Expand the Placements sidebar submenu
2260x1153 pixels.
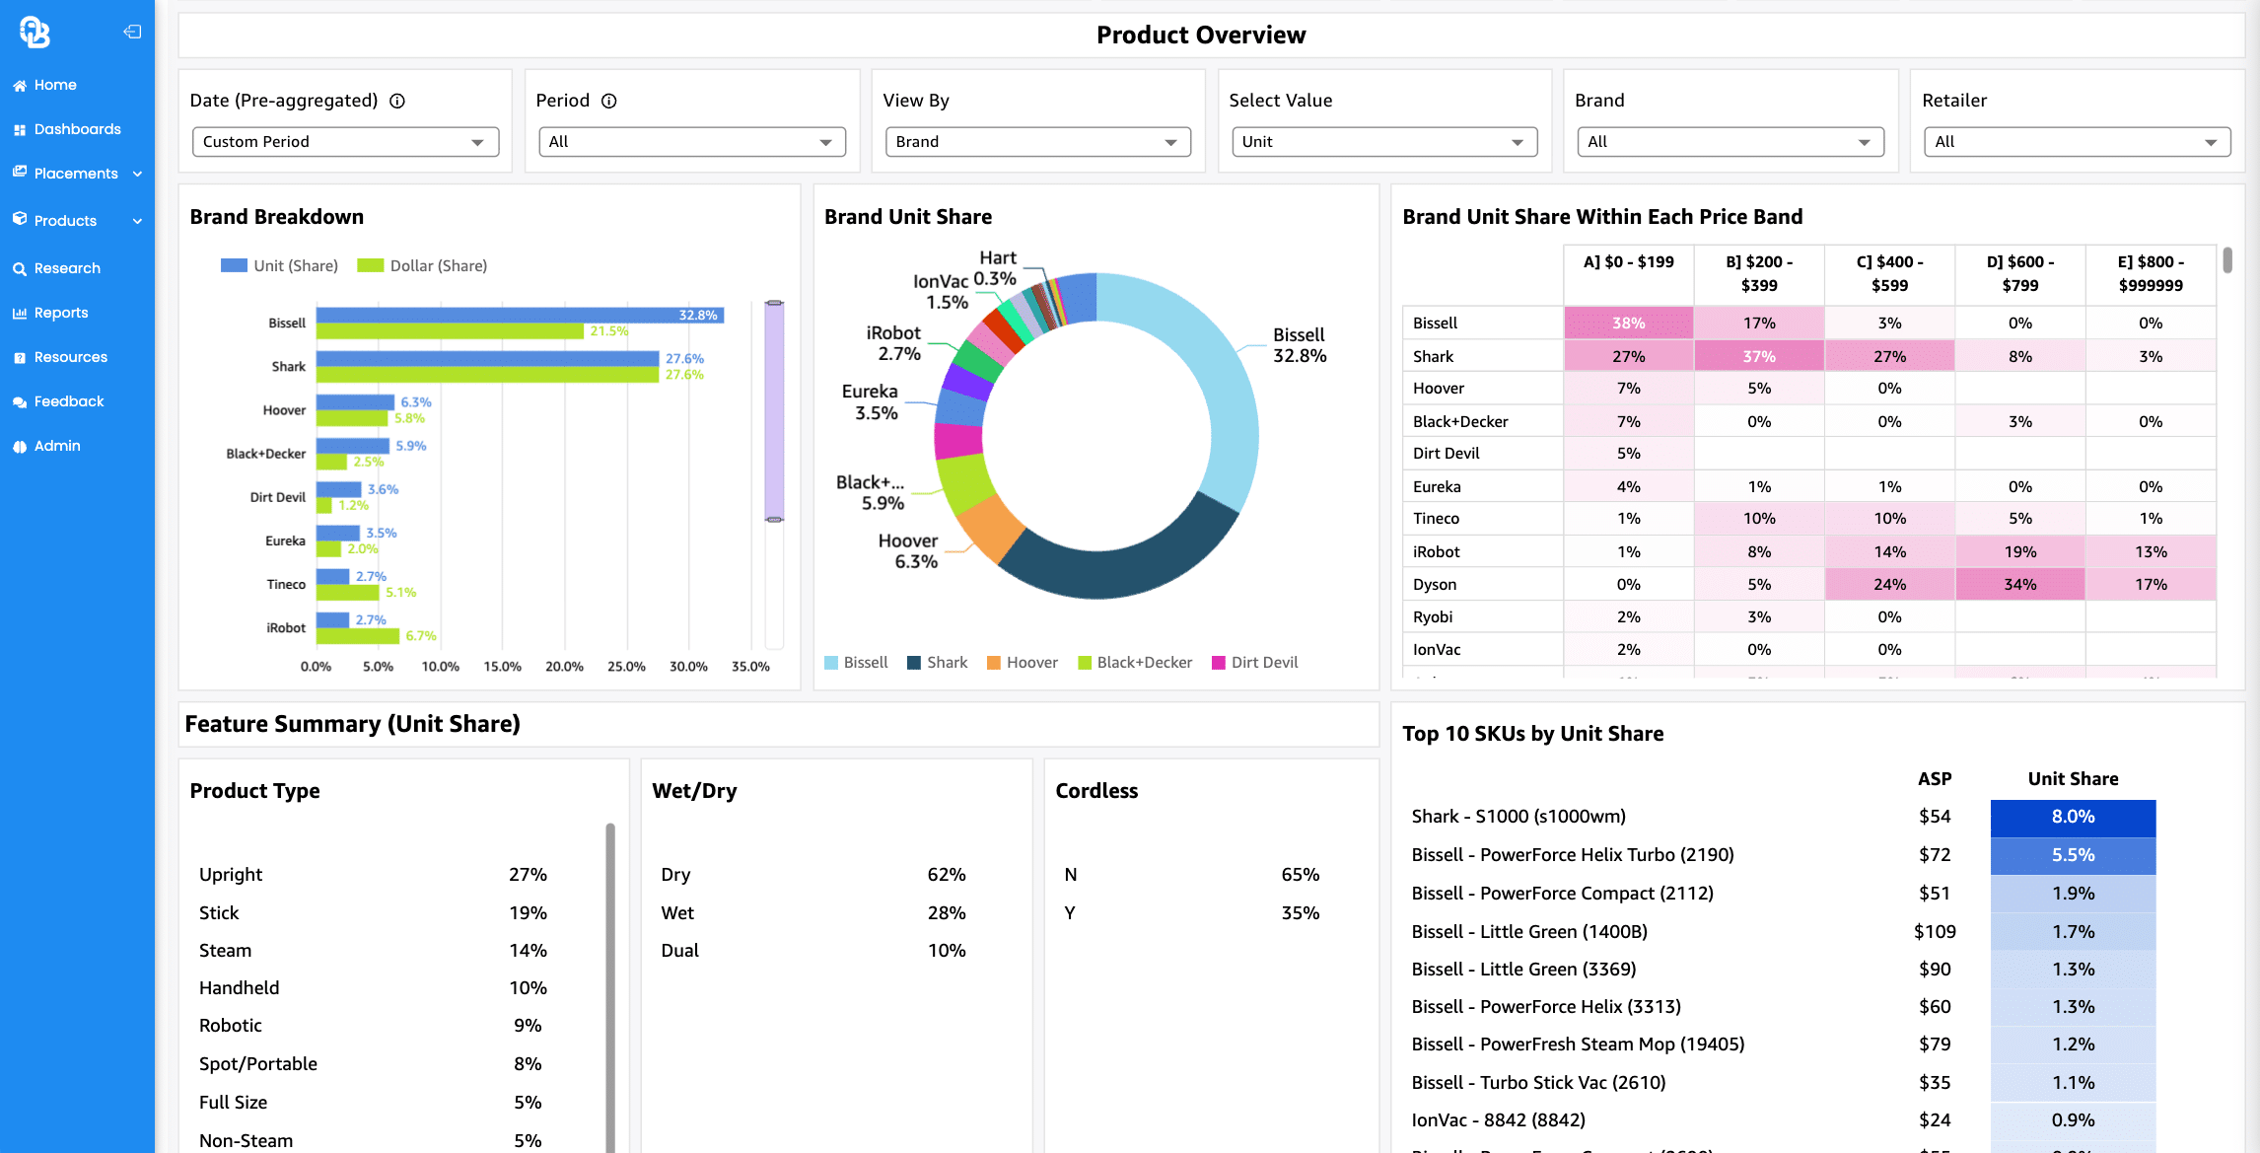pos(137,174)
